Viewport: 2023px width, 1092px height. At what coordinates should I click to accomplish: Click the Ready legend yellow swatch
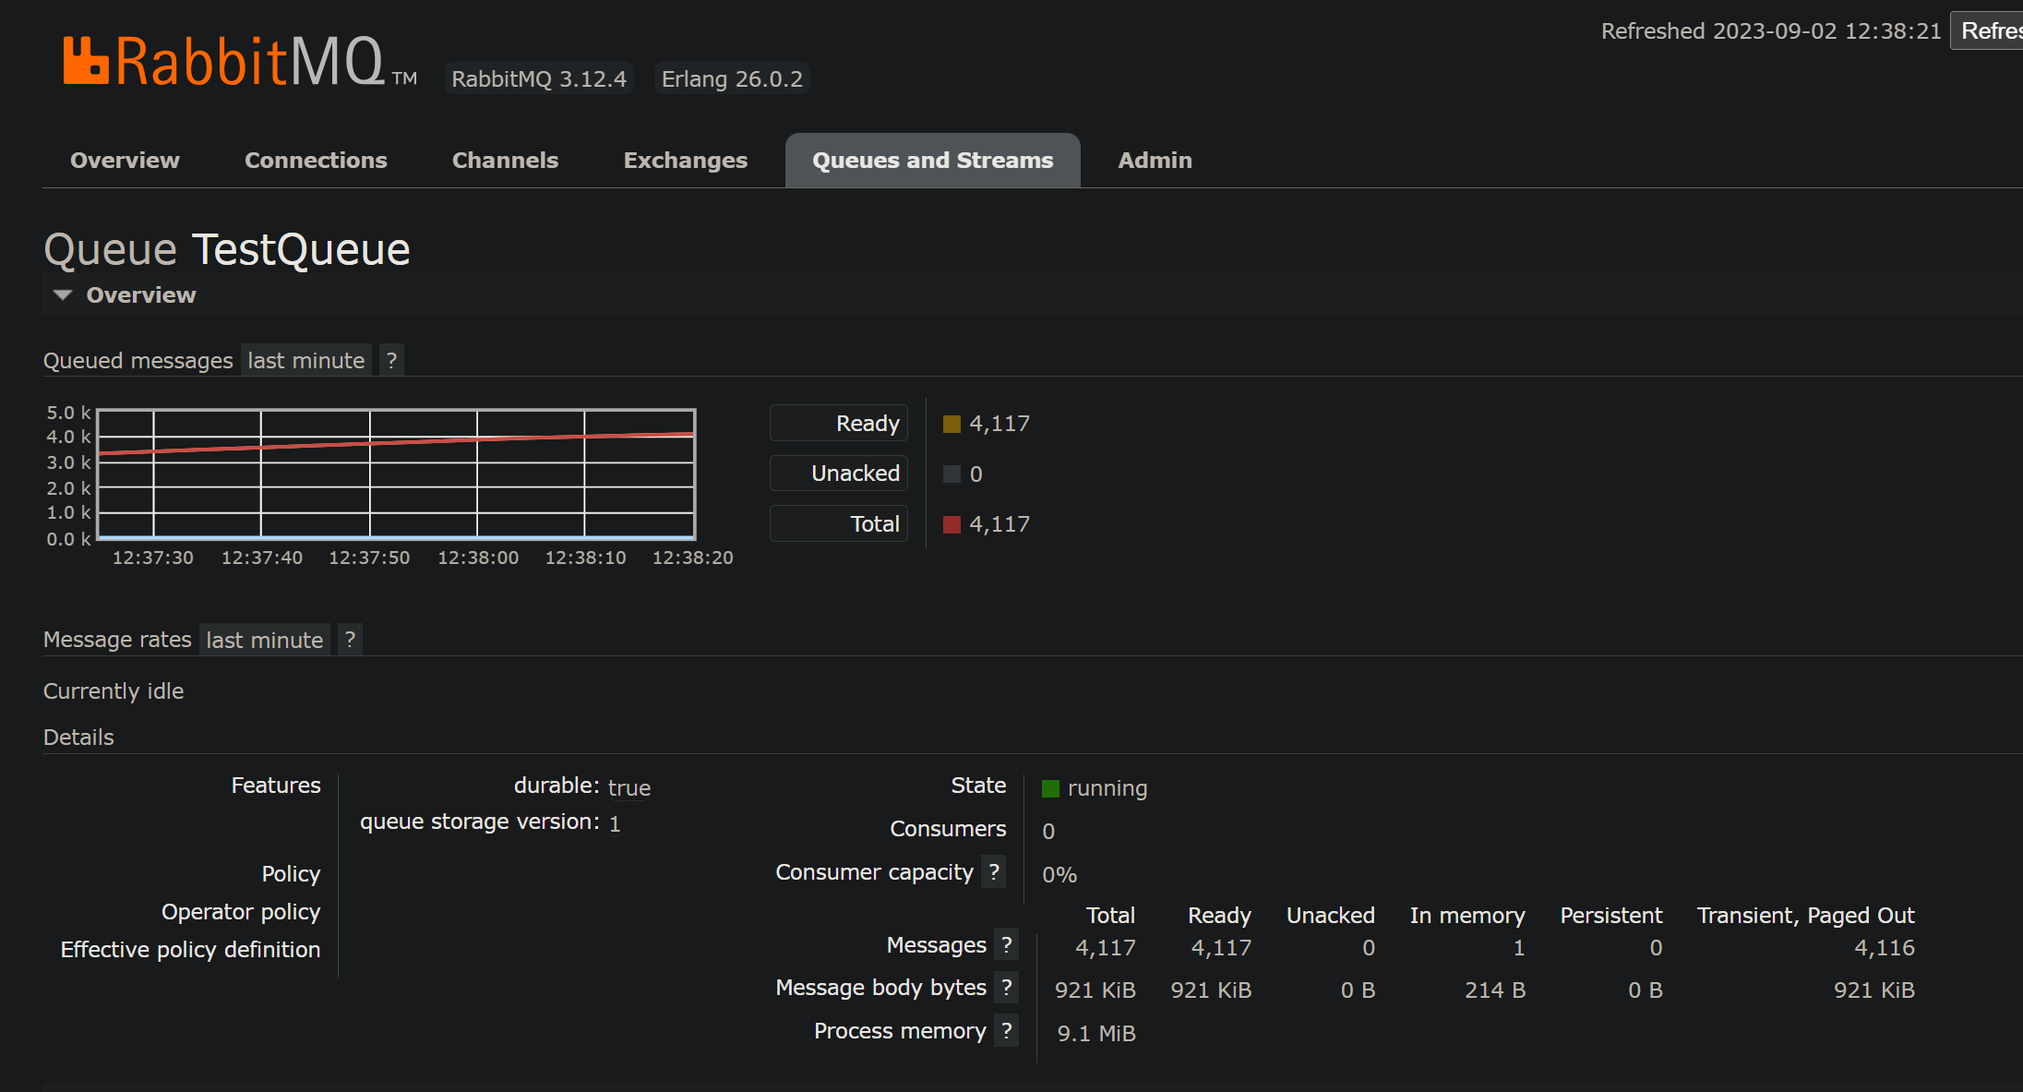click(x=952, y=425)
